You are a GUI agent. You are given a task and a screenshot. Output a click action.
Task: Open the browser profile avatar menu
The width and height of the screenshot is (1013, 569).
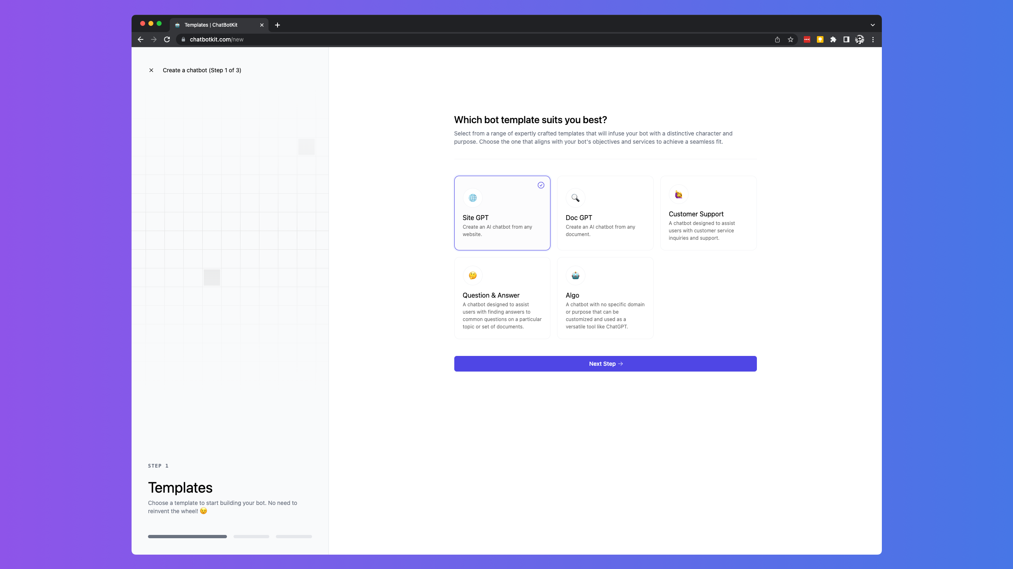tap(859, 39)
